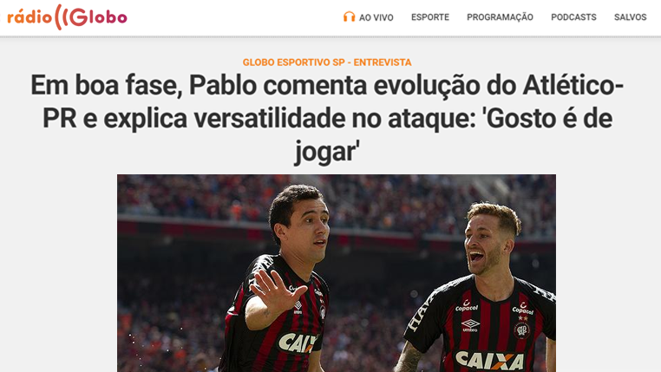
Task: Open the AO VIVO live stream link
Action: (x=368, y=17)
